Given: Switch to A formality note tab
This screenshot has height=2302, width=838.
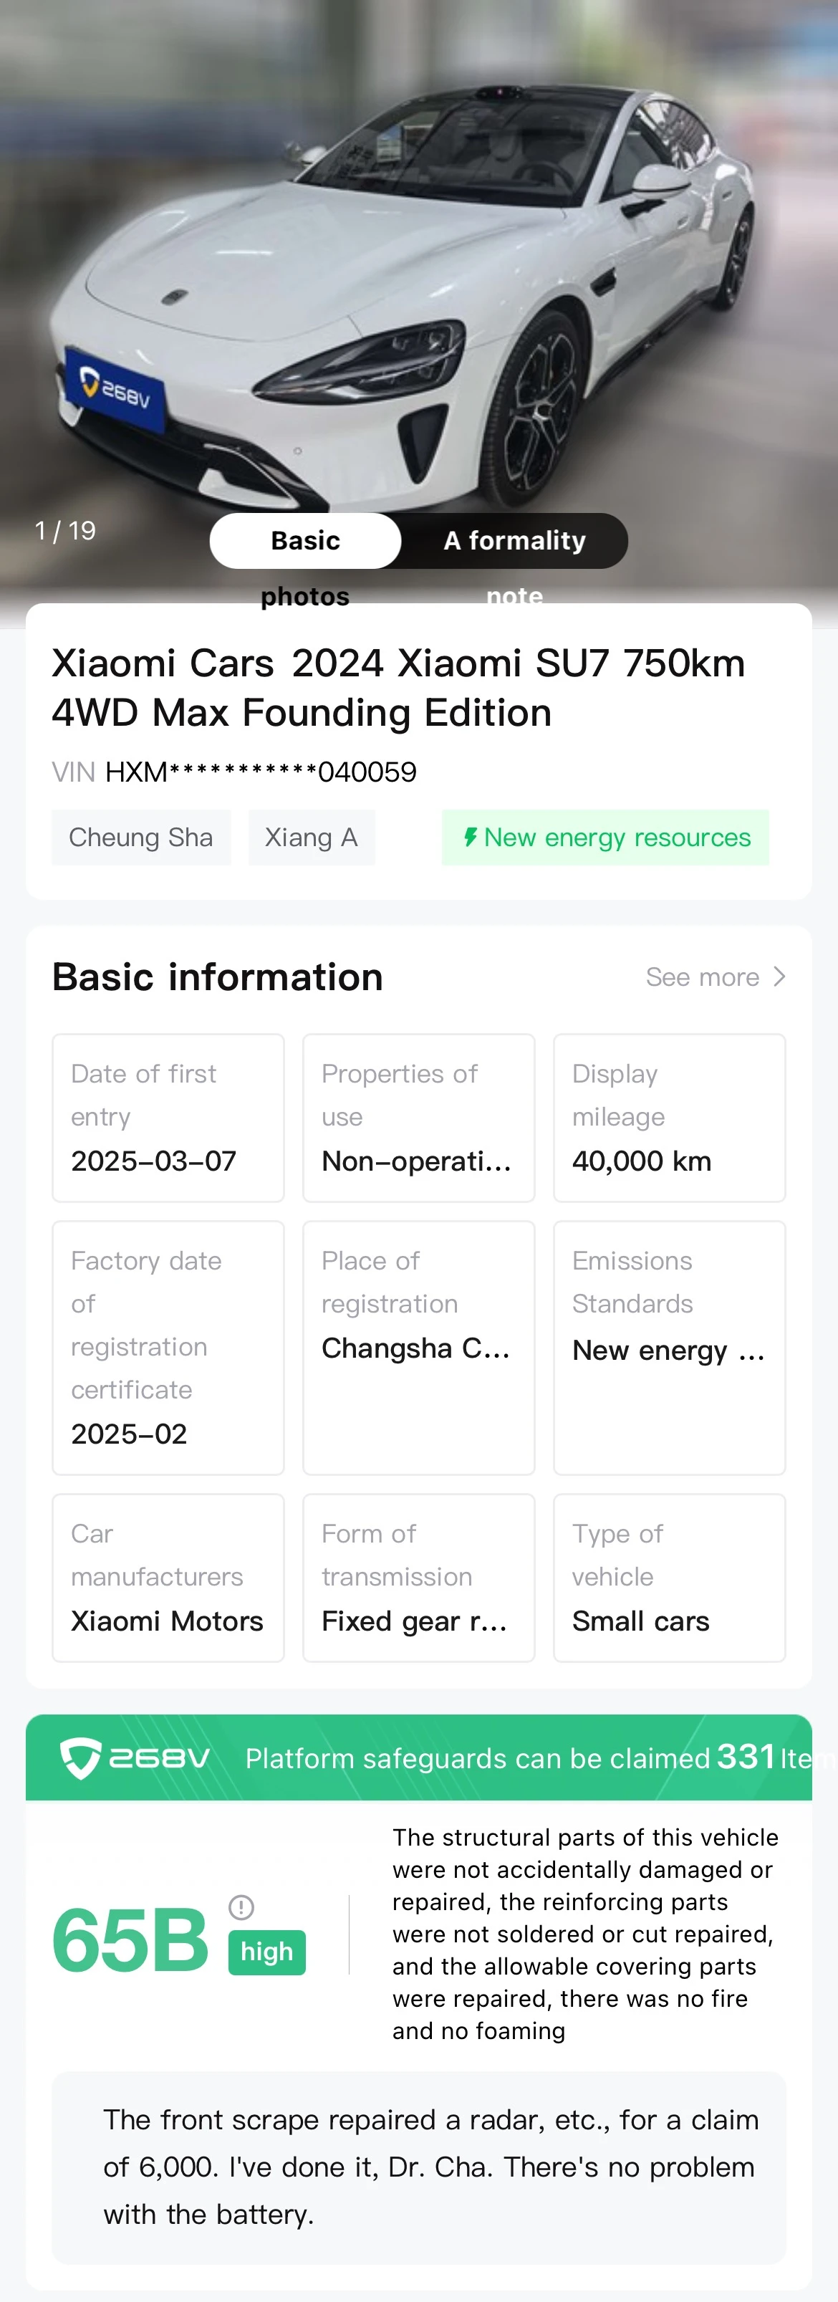Looking at the screenshot, I should click(x=514, y=541).
